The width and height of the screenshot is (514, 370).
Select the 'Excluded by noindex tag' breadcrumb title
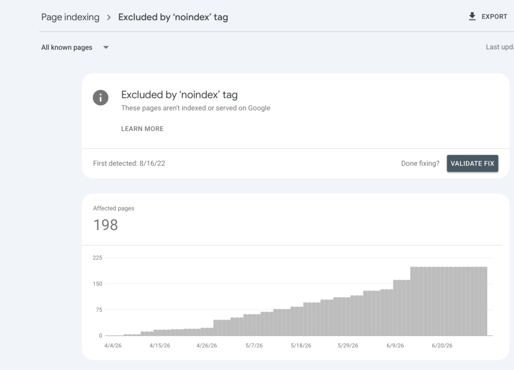point(173,17)
